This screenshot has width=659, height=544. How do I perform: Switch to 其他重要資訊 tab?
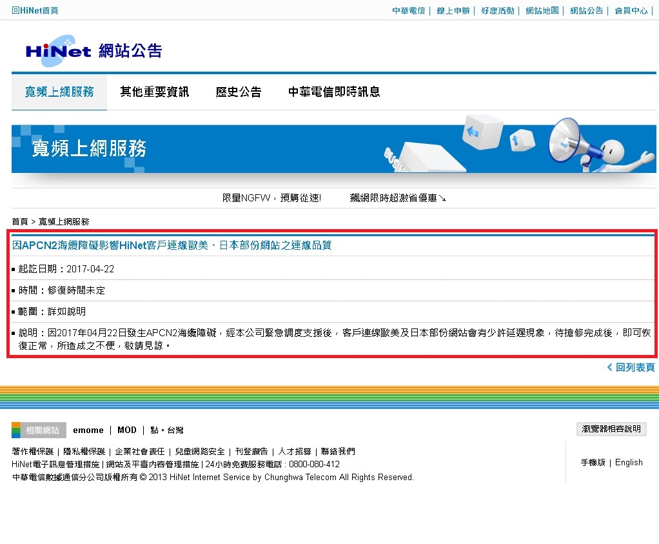(x=155, y=92)
